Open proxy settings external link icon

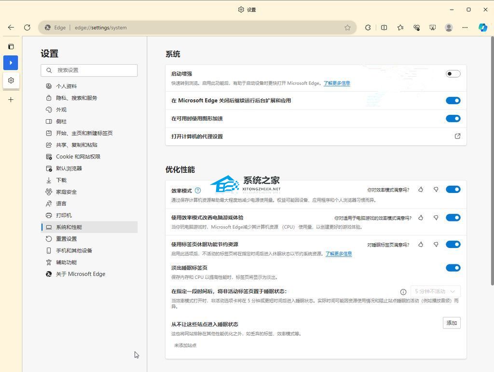tap(457, 136)
